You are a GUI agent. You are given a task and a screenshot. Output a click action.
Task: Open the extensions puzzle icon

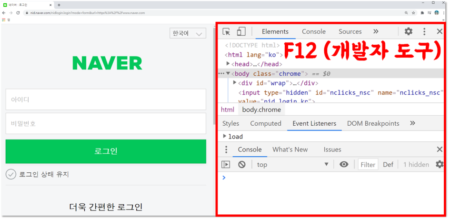(x=422, y=13)
